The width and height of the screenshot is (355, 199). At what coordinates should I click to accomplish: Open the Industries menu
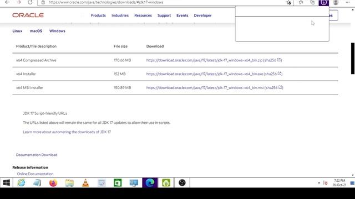click(120, 15)
